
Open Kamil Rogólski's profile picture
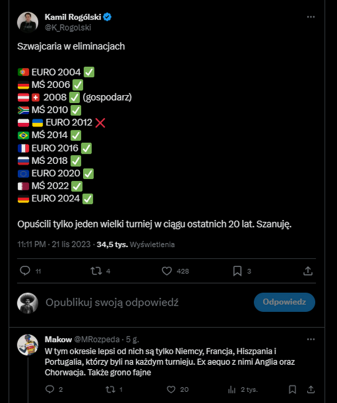point(28,22)
